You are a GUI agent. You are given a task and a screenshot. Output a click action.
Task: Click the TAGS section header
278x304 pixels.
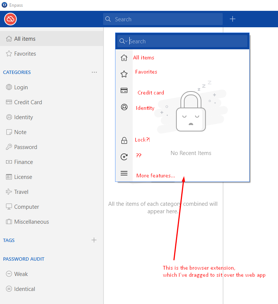point(9,240)
